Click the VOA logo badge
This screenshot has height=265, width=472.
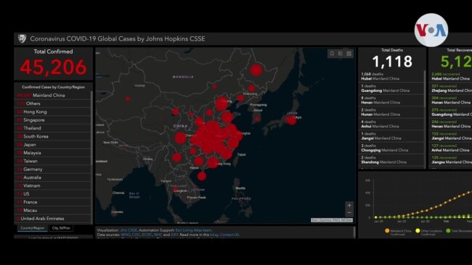coord(431,30)
